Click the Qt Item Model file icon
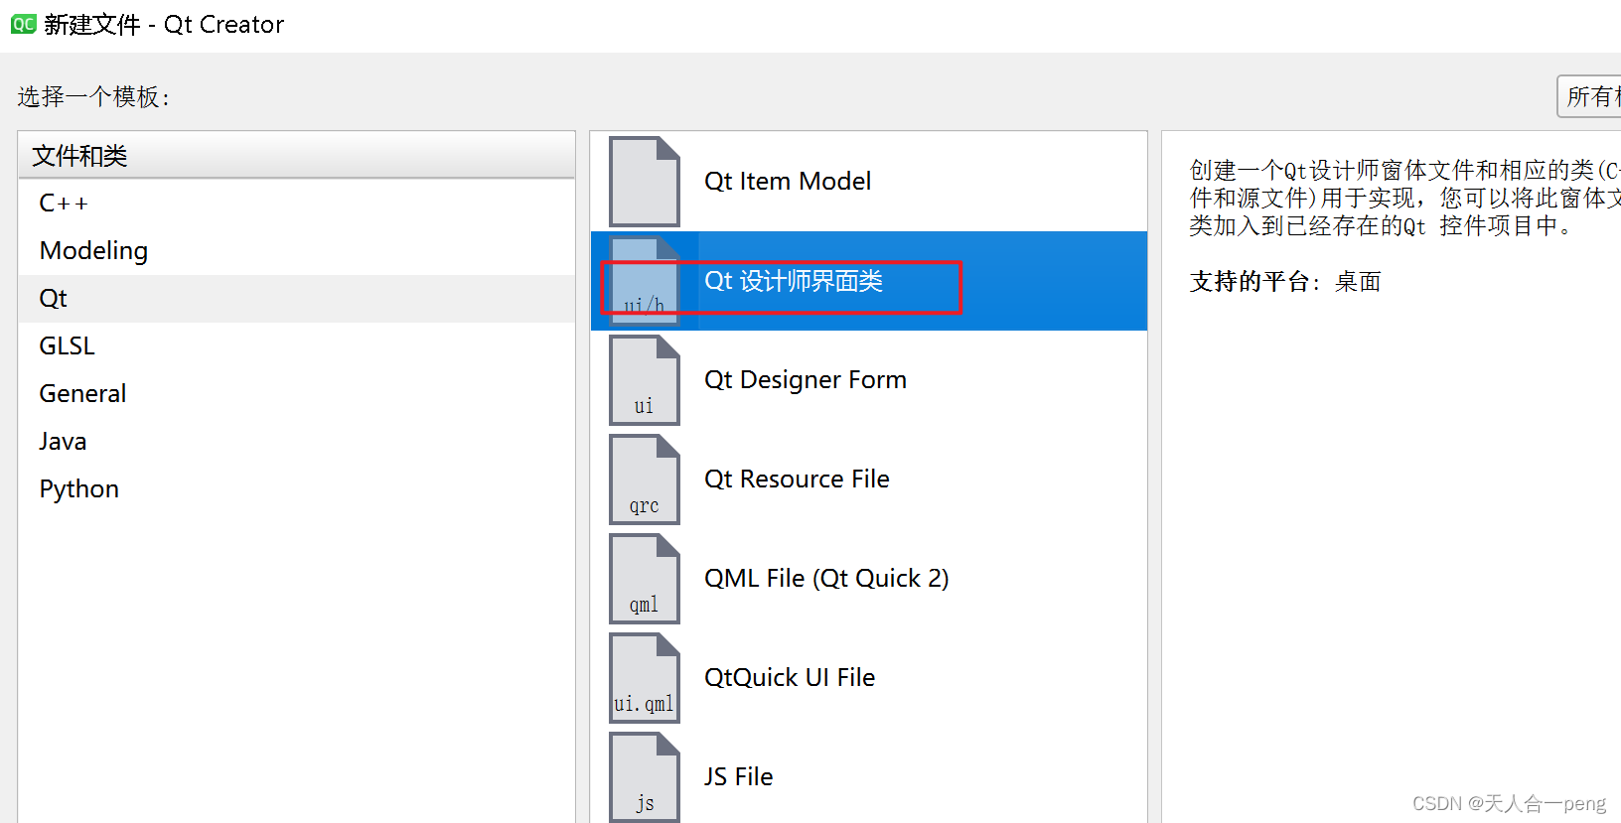The height and width of the screenshot is (823, 1621). tap(645, 182)
